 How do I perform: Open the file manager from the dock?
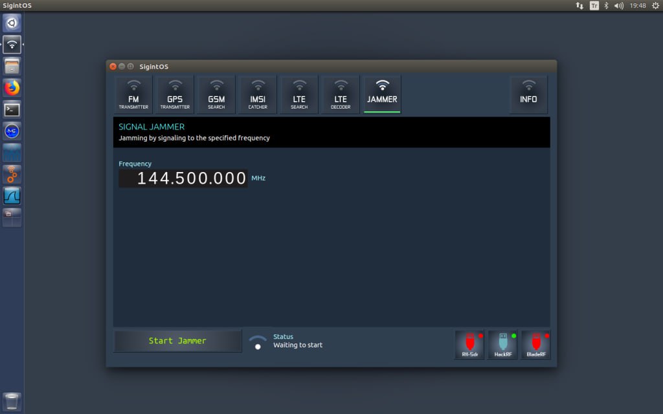[x=12, y=67]
